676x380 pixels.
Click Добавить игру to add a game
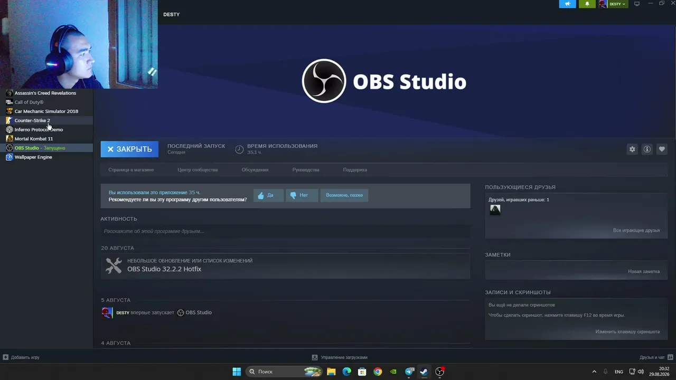tap(21, 357)
